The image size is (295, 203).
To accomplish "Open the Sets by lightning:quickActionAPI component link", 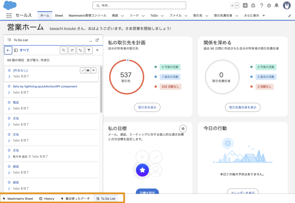I will tap(45, 86).
